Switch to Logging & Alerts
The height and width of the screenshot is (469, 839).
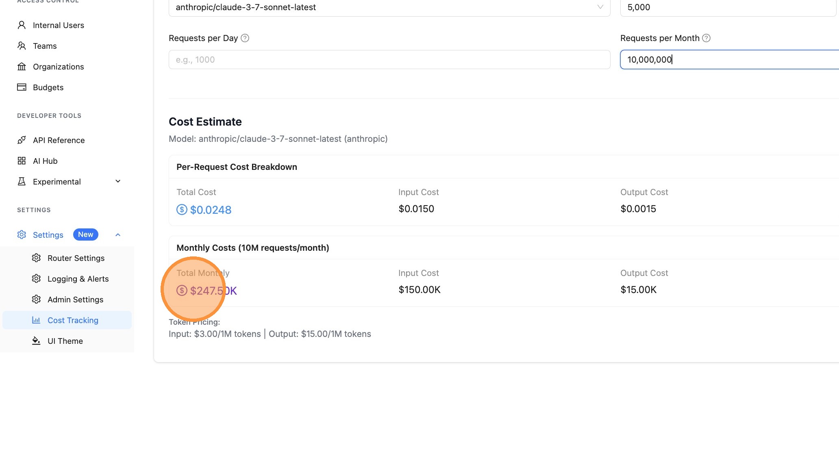pyautogui.click(x=78, y=279)
